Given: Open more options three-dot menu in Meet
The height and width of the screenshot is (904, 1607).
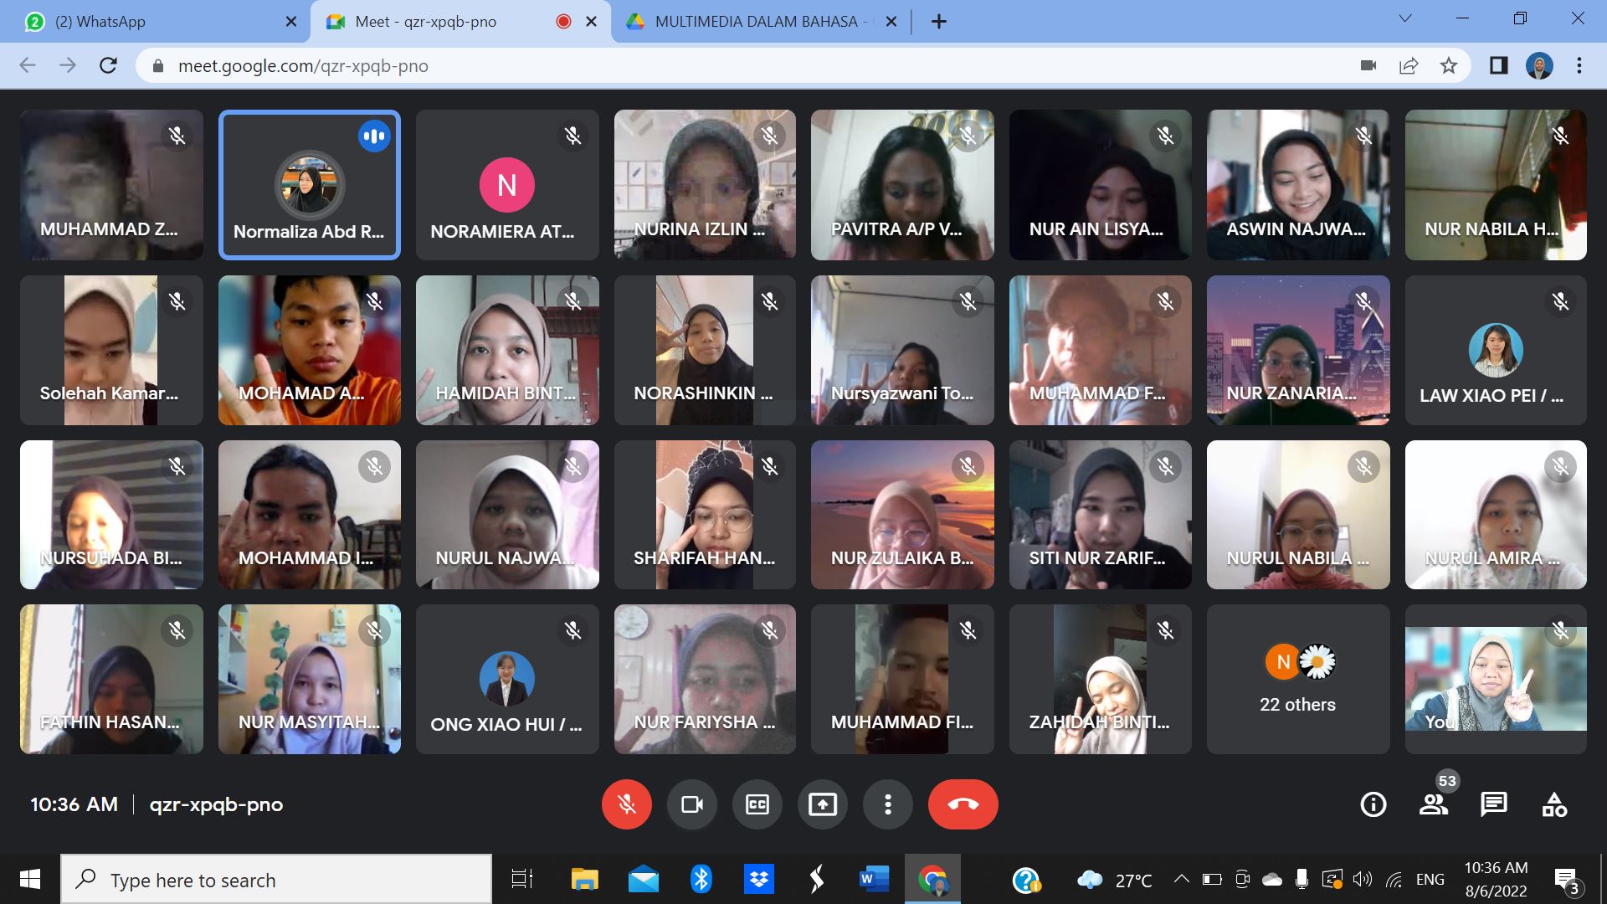Looking at the screenshot, I should tap(887, 804).
